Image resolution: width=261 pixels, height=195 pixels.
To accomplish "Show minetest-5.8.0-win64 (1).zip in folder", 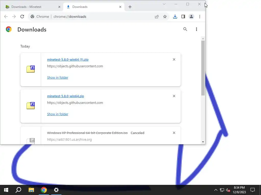I will [x=58, y=78].
